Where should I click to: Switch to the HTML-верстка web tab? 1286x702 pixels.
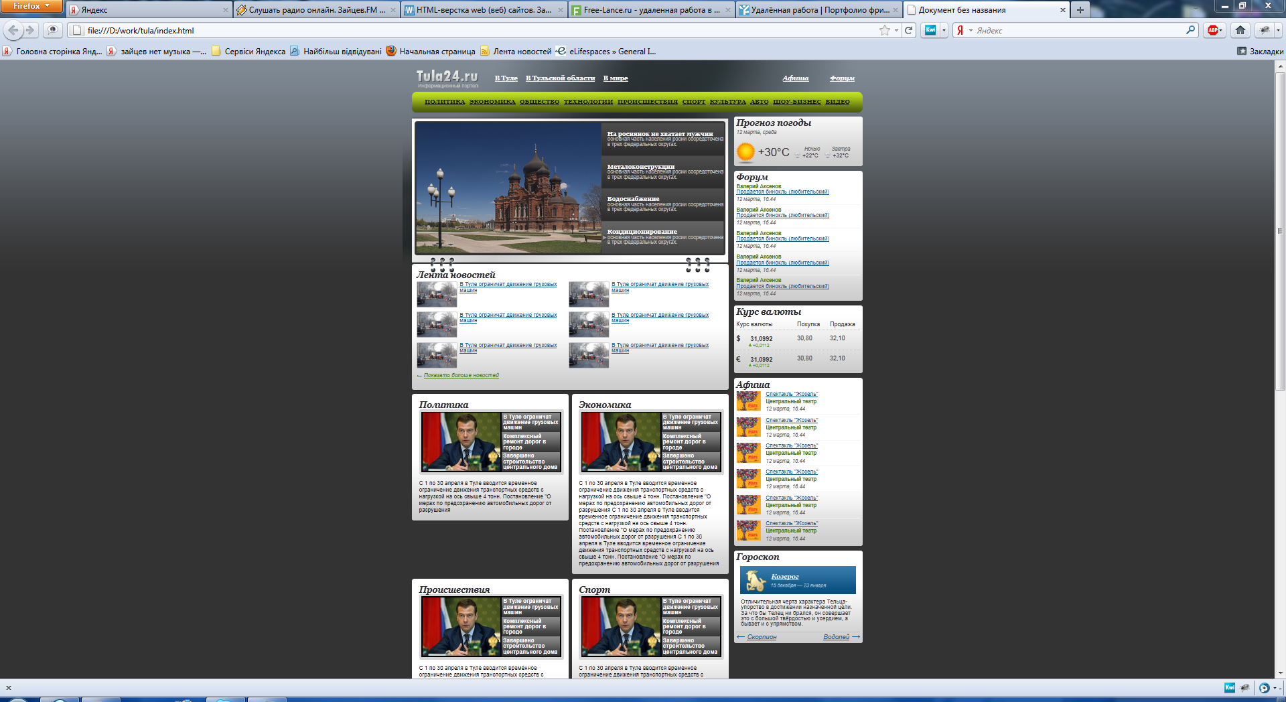click(x=484, y=10)
